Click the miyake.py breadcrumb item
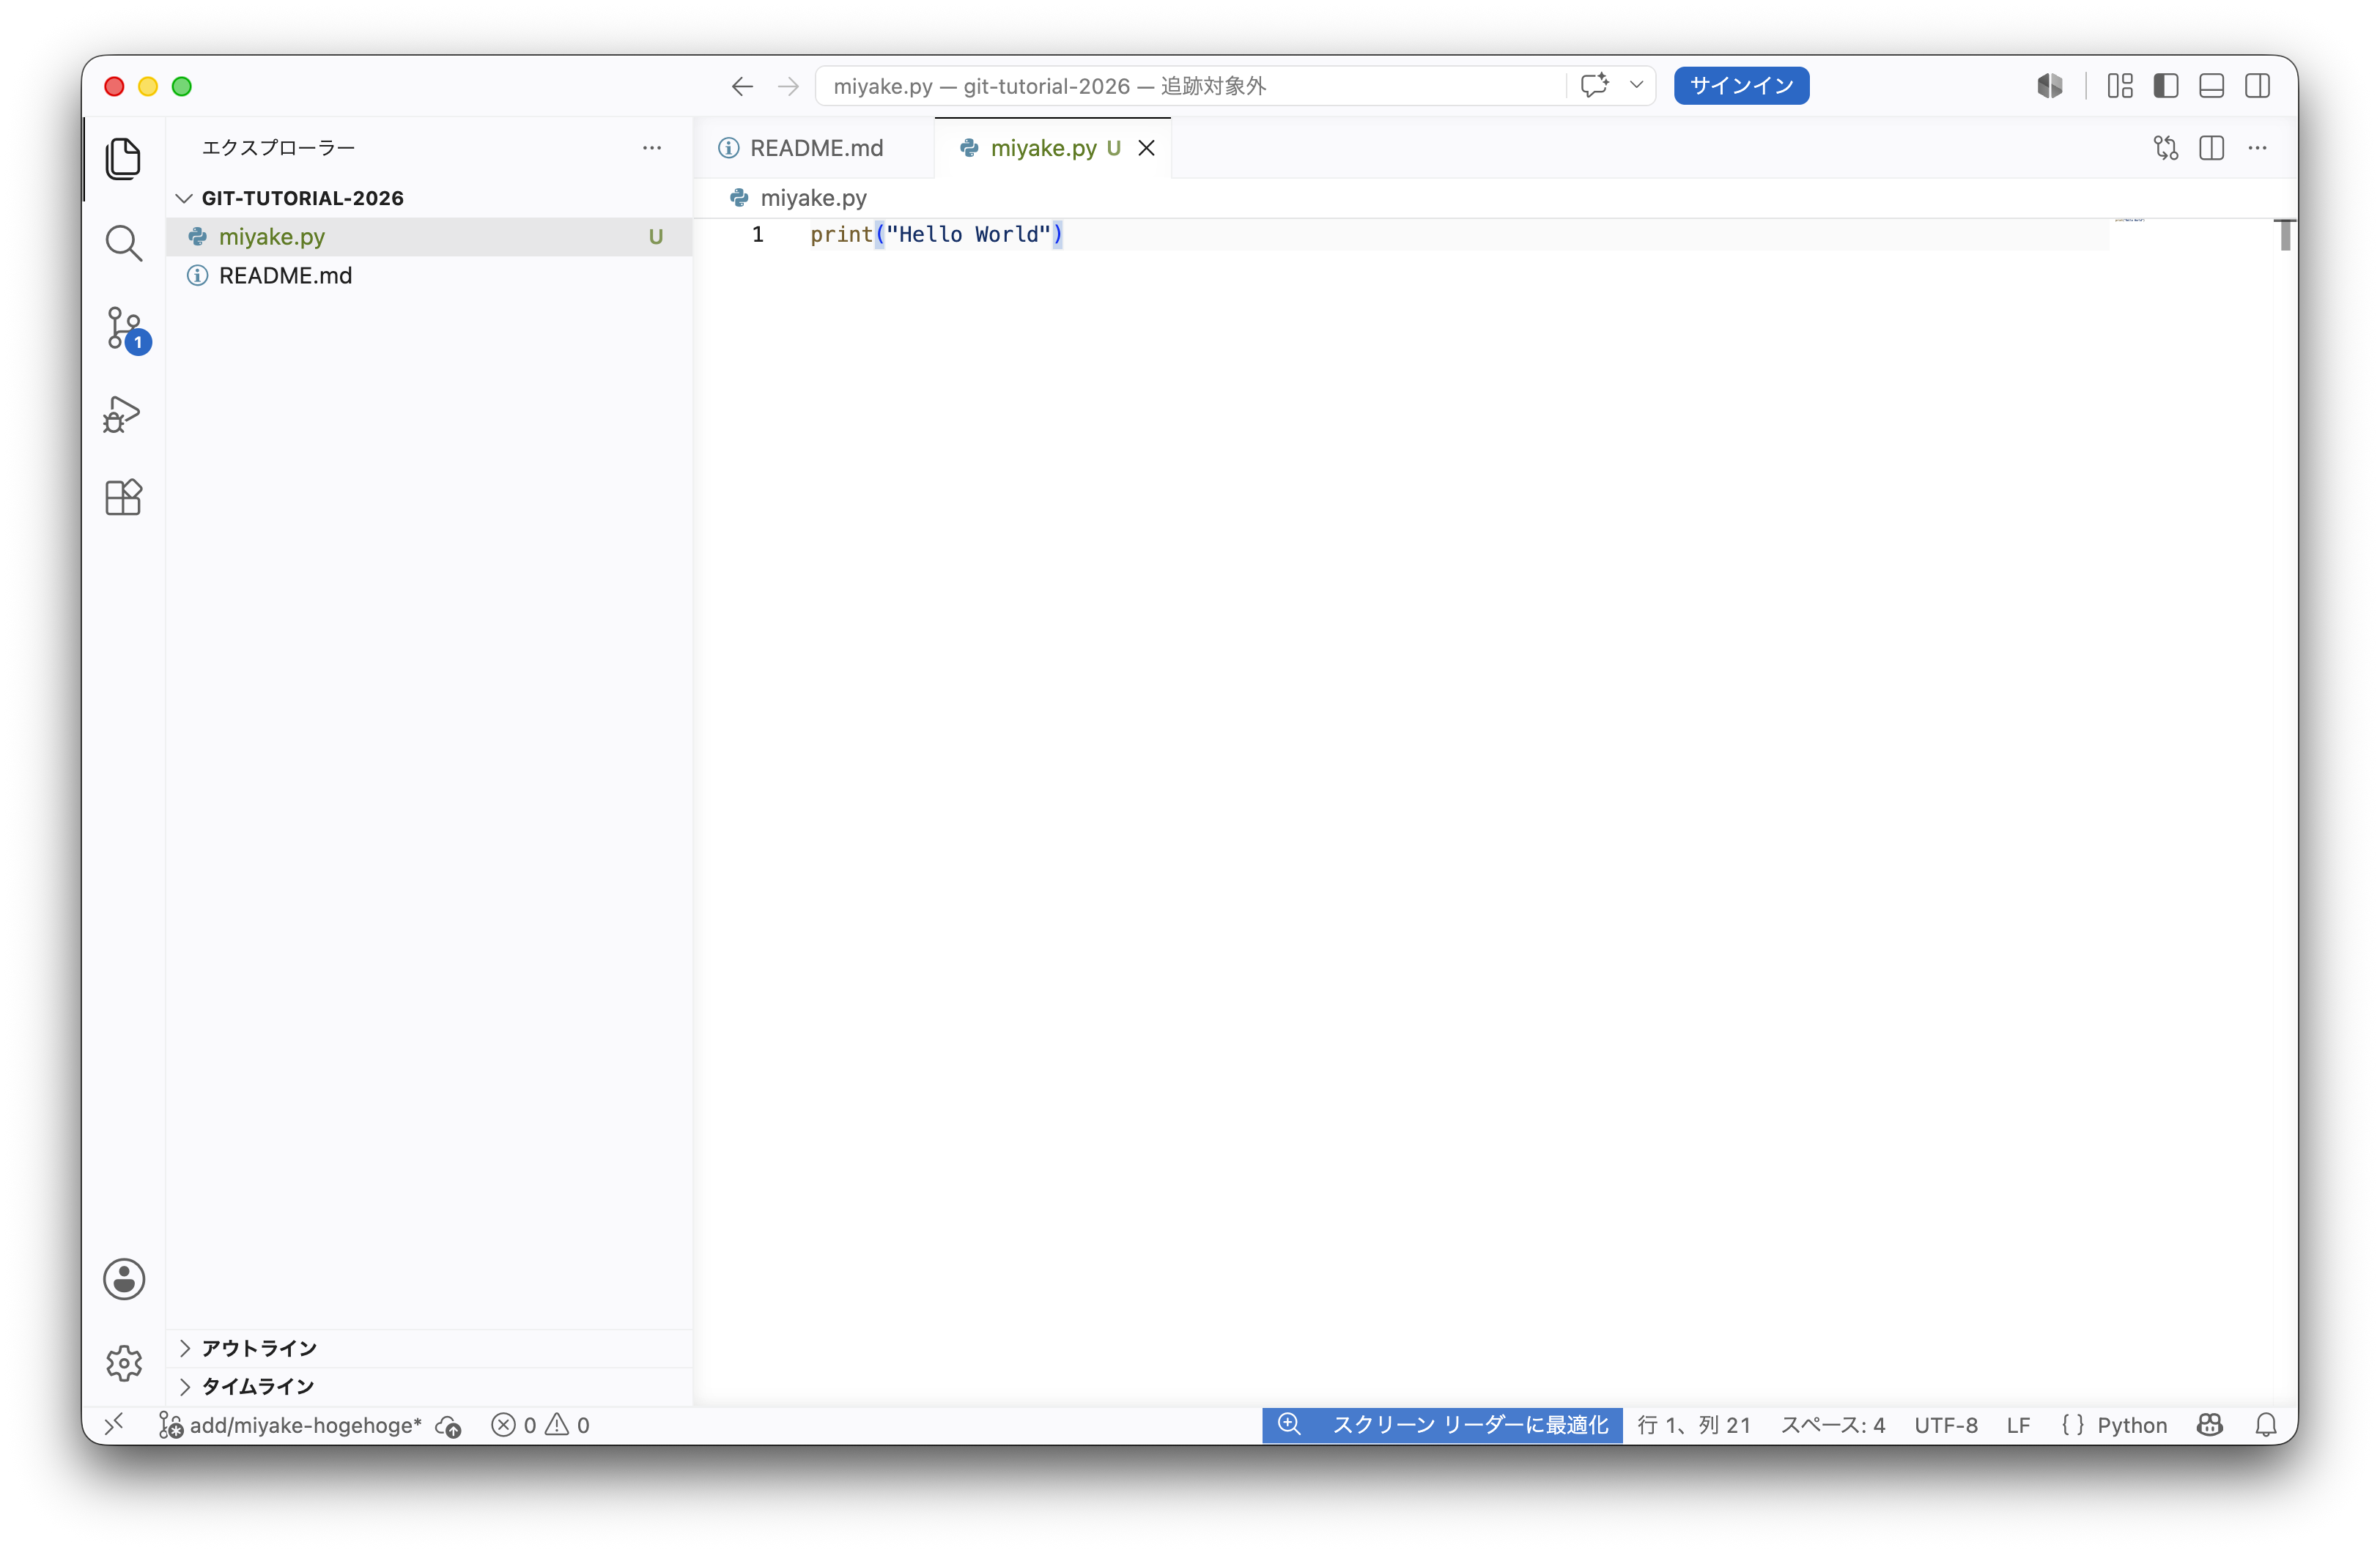2380x1553 pixels. click(x=800, y=198)
